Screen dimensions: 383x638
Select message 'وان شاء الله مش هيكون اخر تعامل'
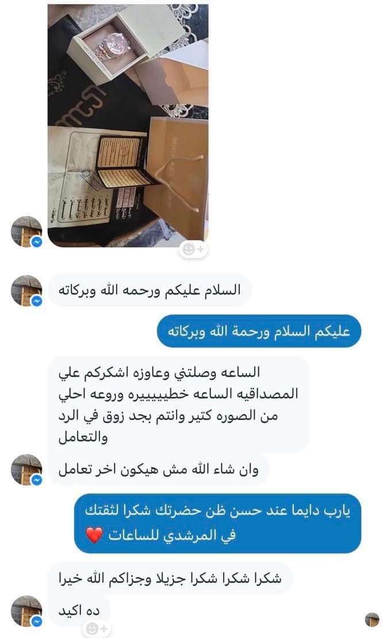(158, 469)
